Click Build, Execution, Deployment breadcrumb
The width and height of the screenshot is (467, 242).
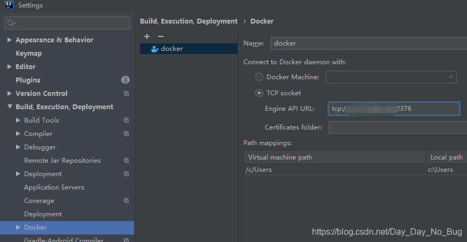point(189,21)
